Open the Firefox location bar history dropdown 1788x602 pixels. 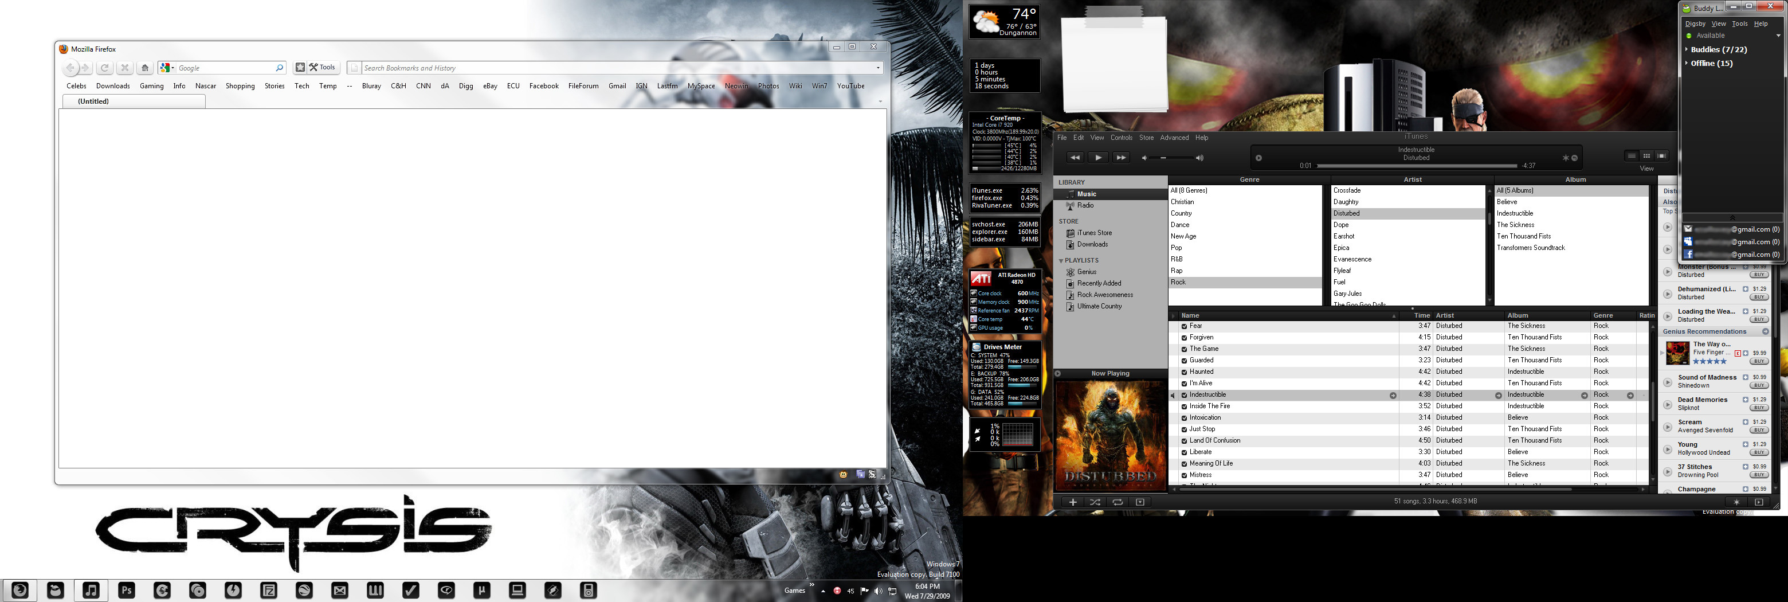coord(878,68)
